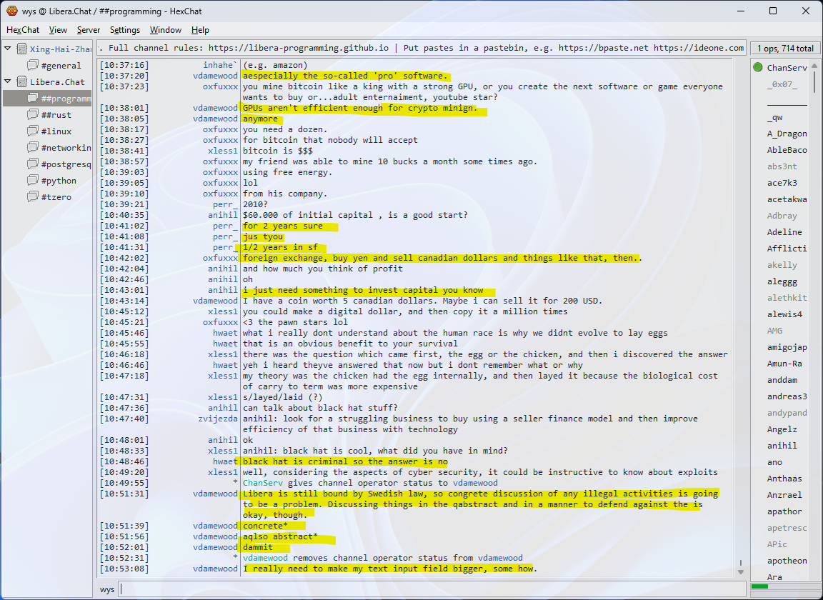Focus the message text input field
Viewport: 823px width, 600px height.
pos(429,589)
